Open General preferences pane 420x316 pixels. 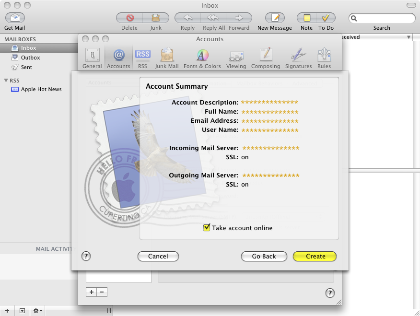92,58
